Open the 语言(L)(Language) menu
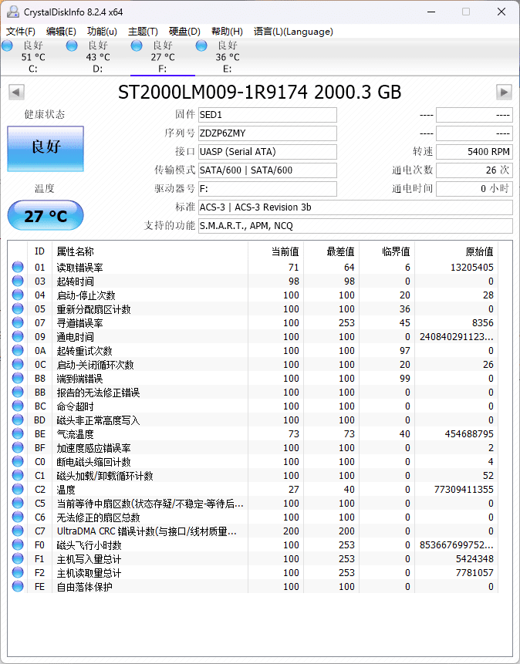The width and height of the screenshot is (520, 664). [293, 32]
